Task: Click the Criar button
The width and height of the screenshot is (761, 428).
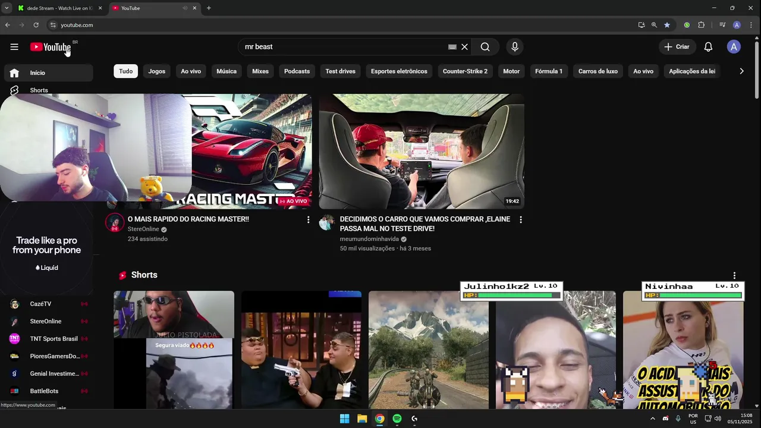Action: click(x=677, y=47)
